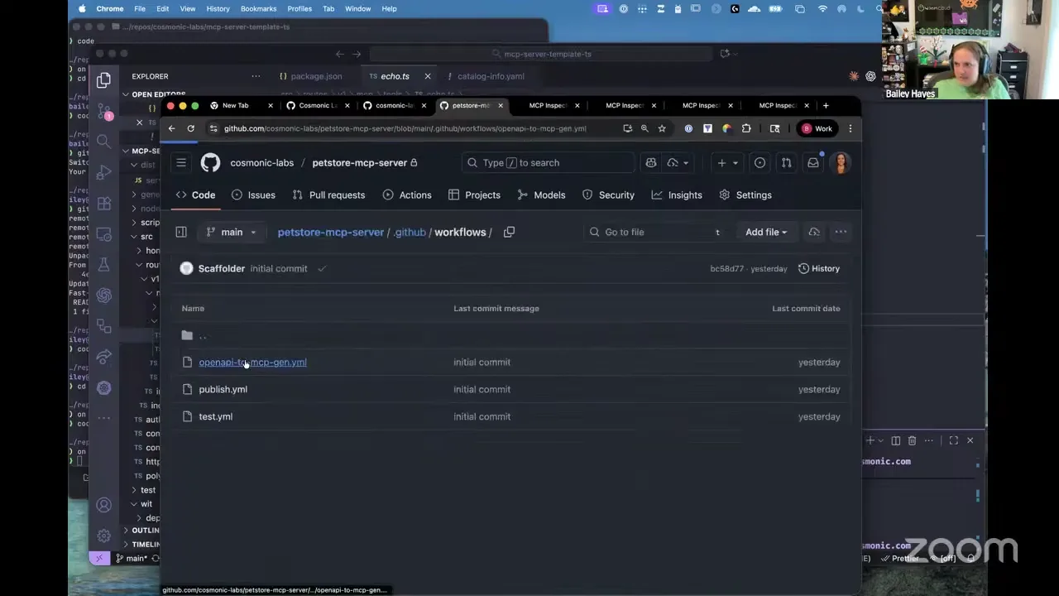Viewport: 1059px width, 596px height.
Task: Open pull requests shortcut icon in GitHub header
Action: (x=787, y=163)
